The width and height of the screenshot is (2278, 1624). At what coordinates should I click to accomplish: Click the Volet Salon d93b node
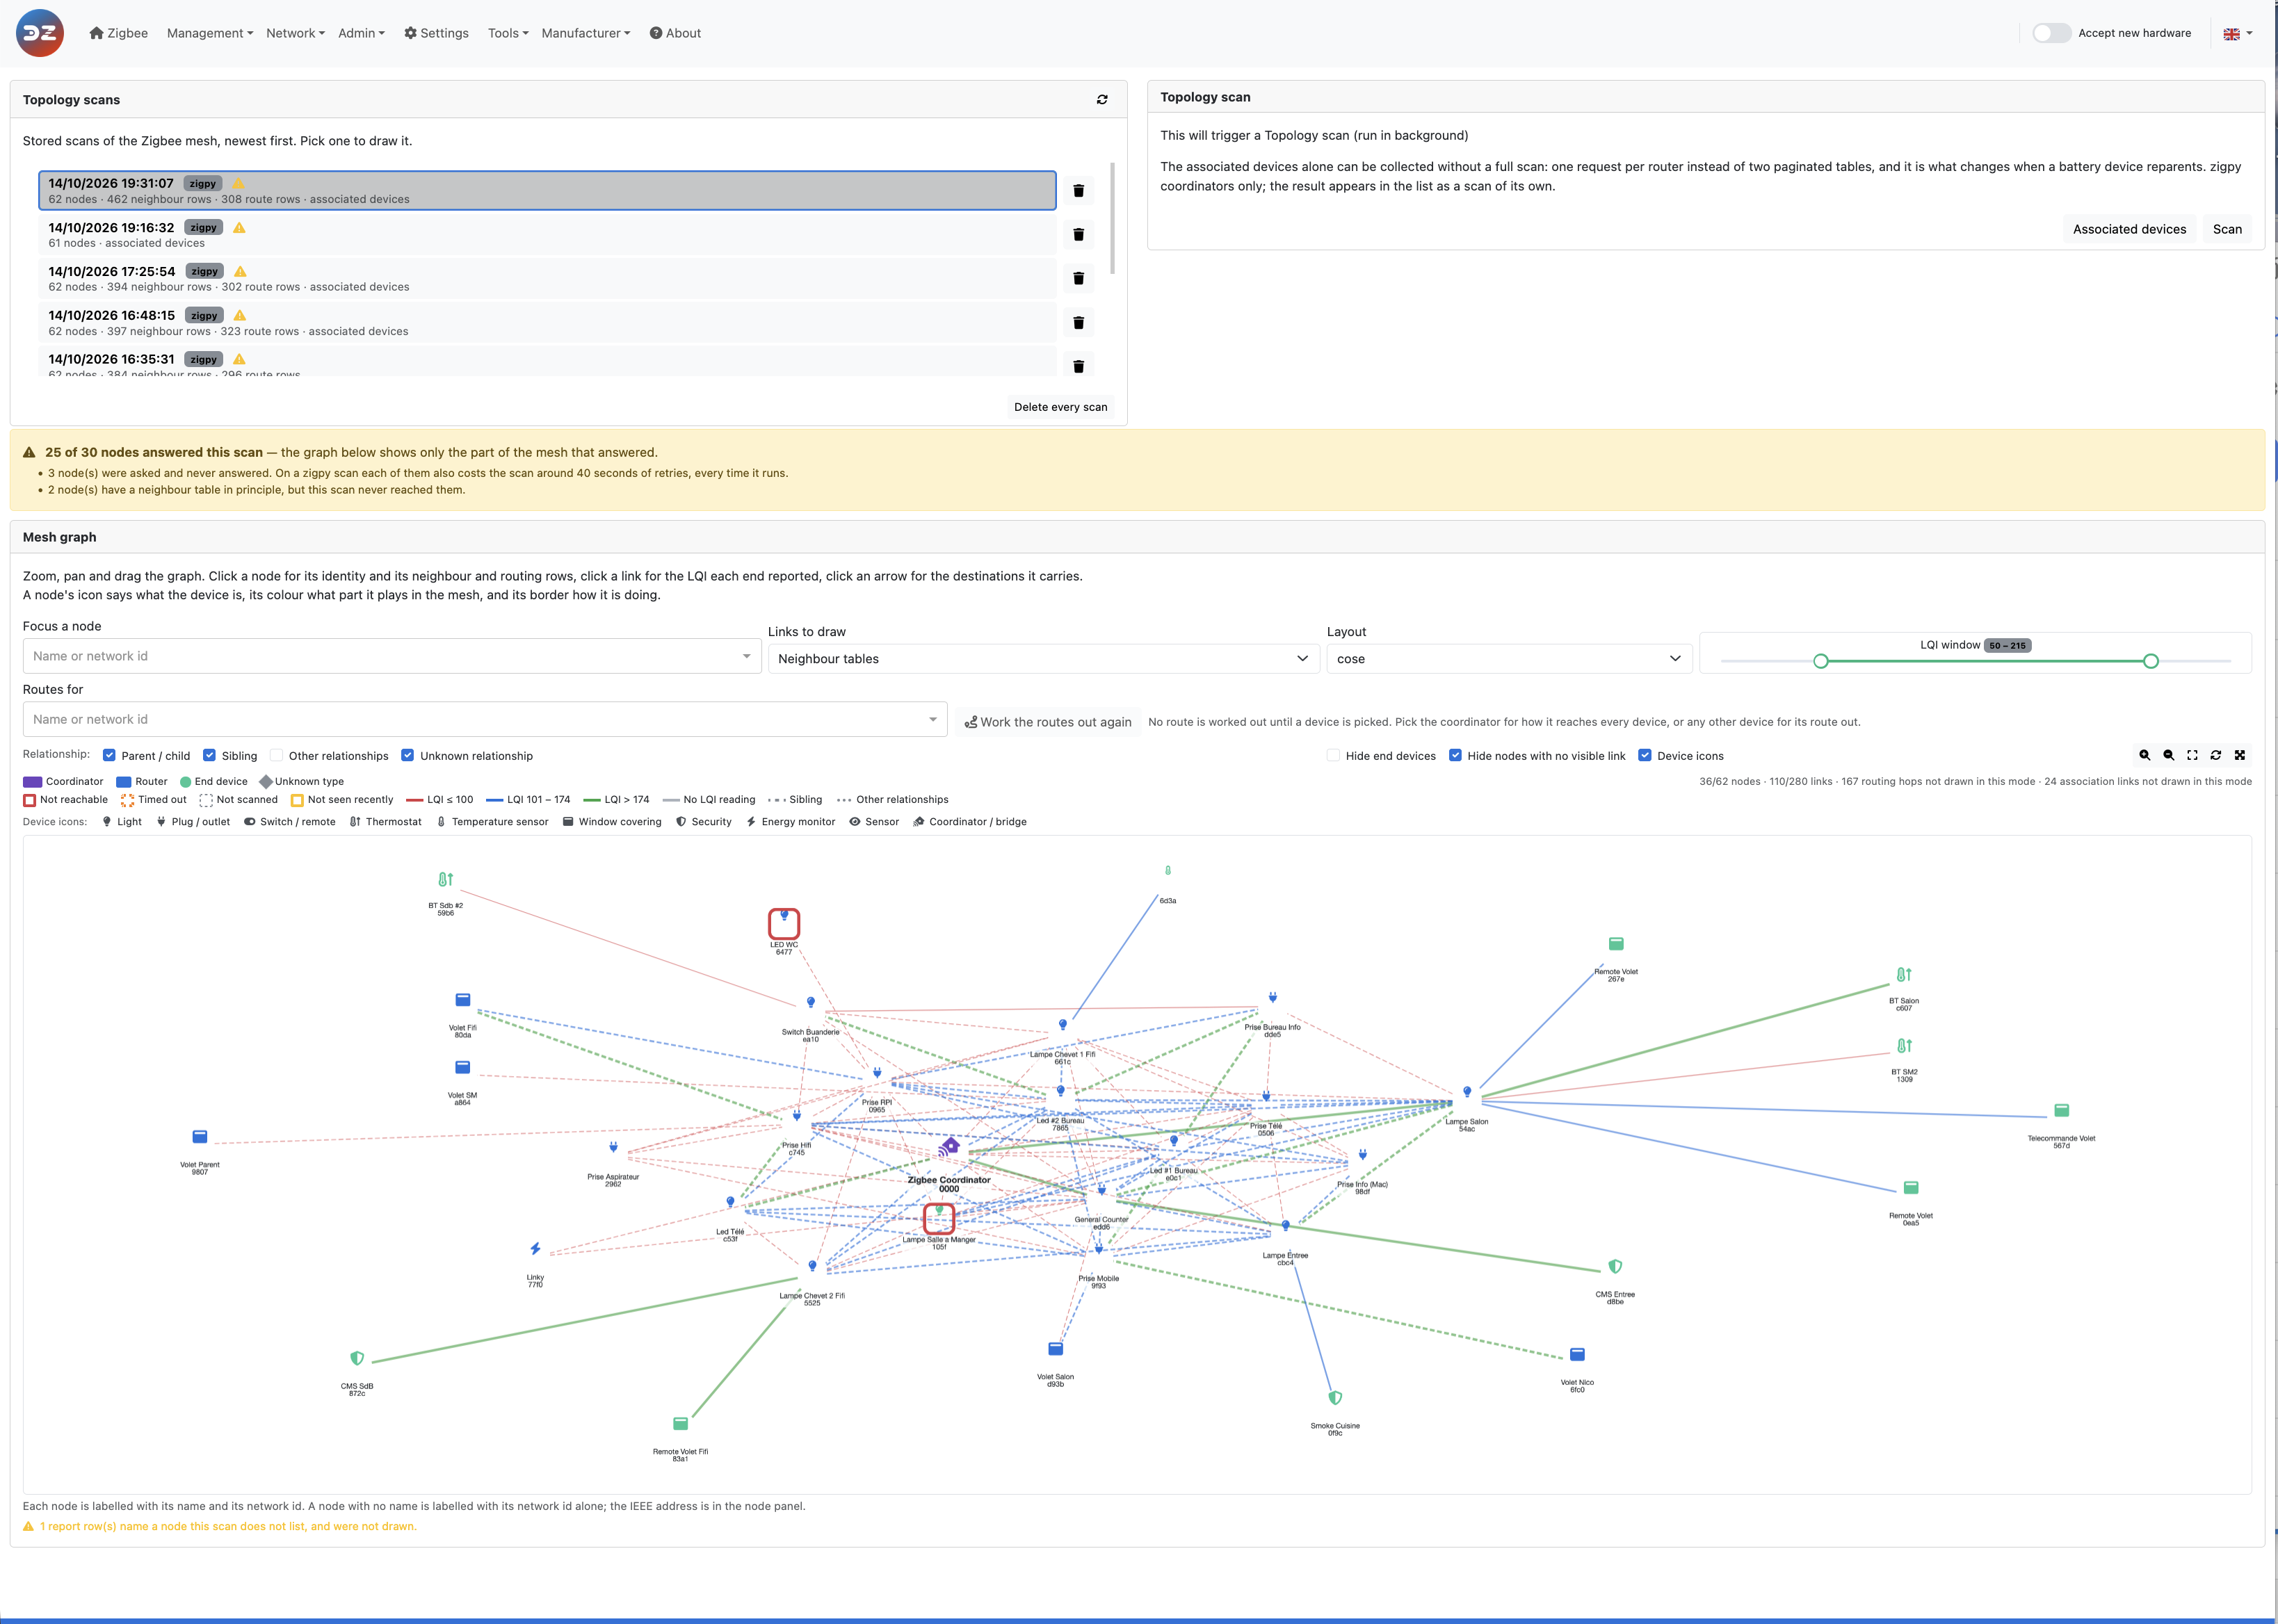click(x=1055, y=1349)
